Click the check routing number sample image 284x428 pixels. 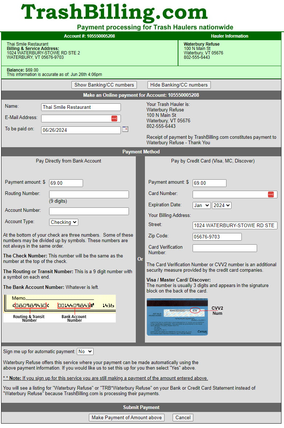59,309
